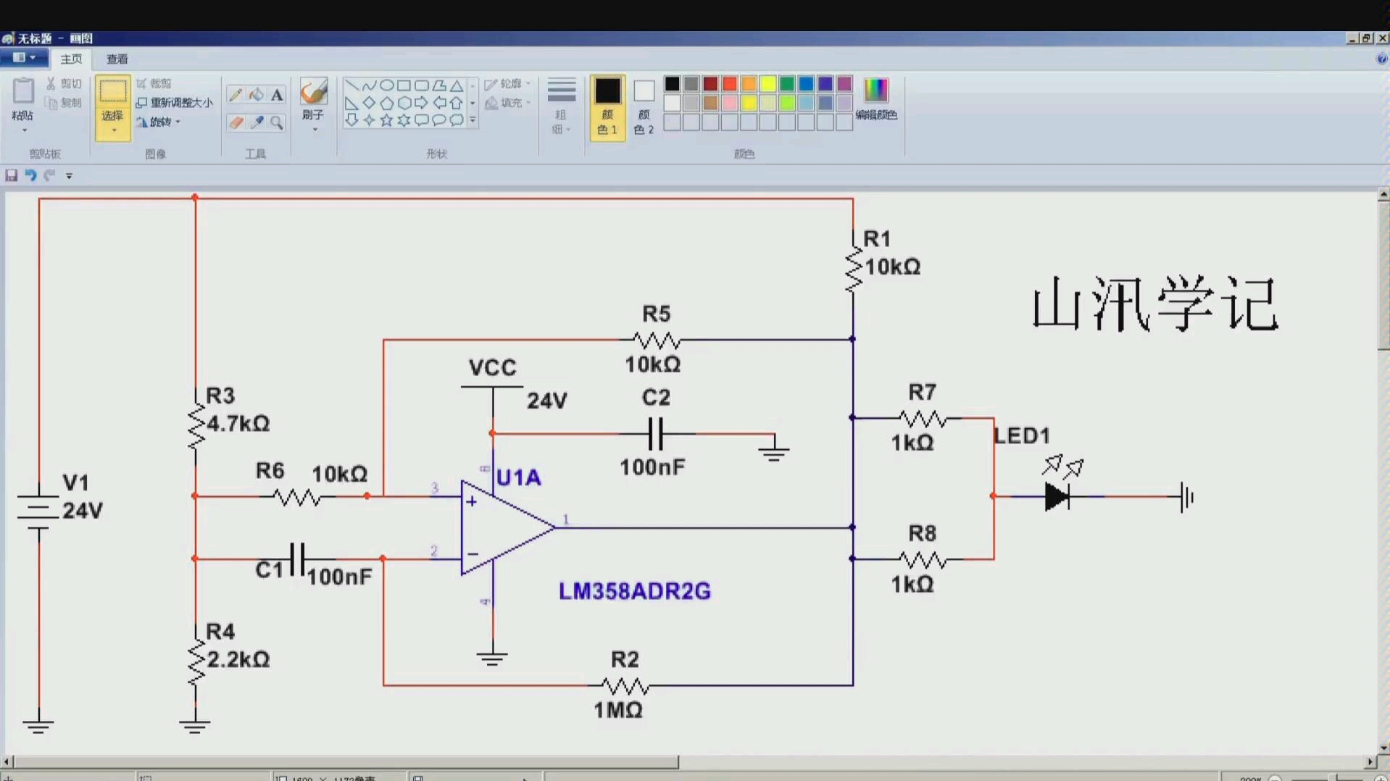Click the 山汛学记 text on canvas
The height and width of the screenshot is (781, 1390).
click(1154, 304)
